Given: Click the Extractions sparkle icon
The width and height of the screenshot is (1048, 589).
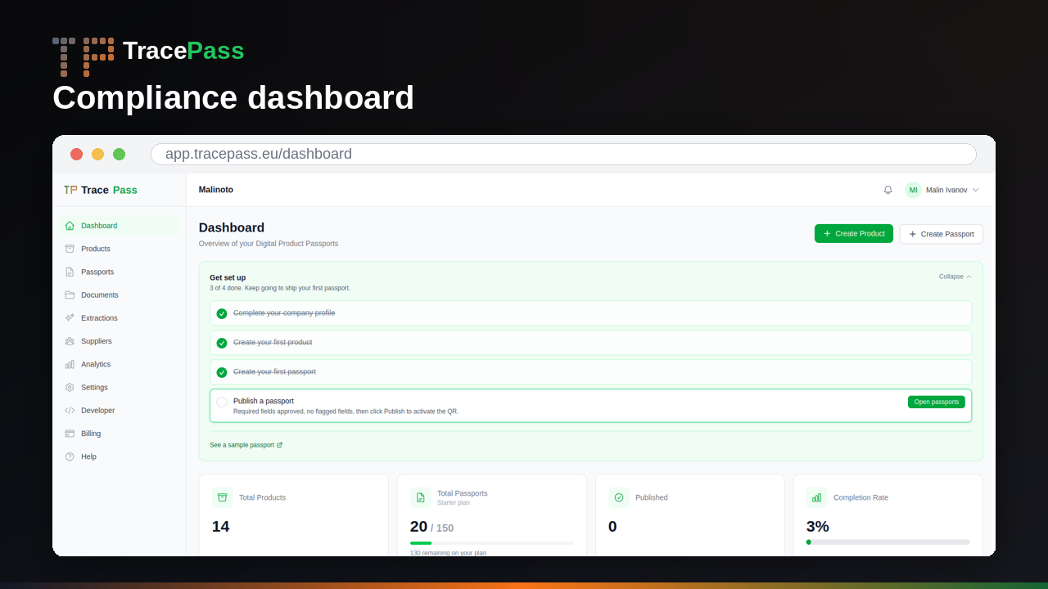Looking at the screenshot, I should [70, 317].
